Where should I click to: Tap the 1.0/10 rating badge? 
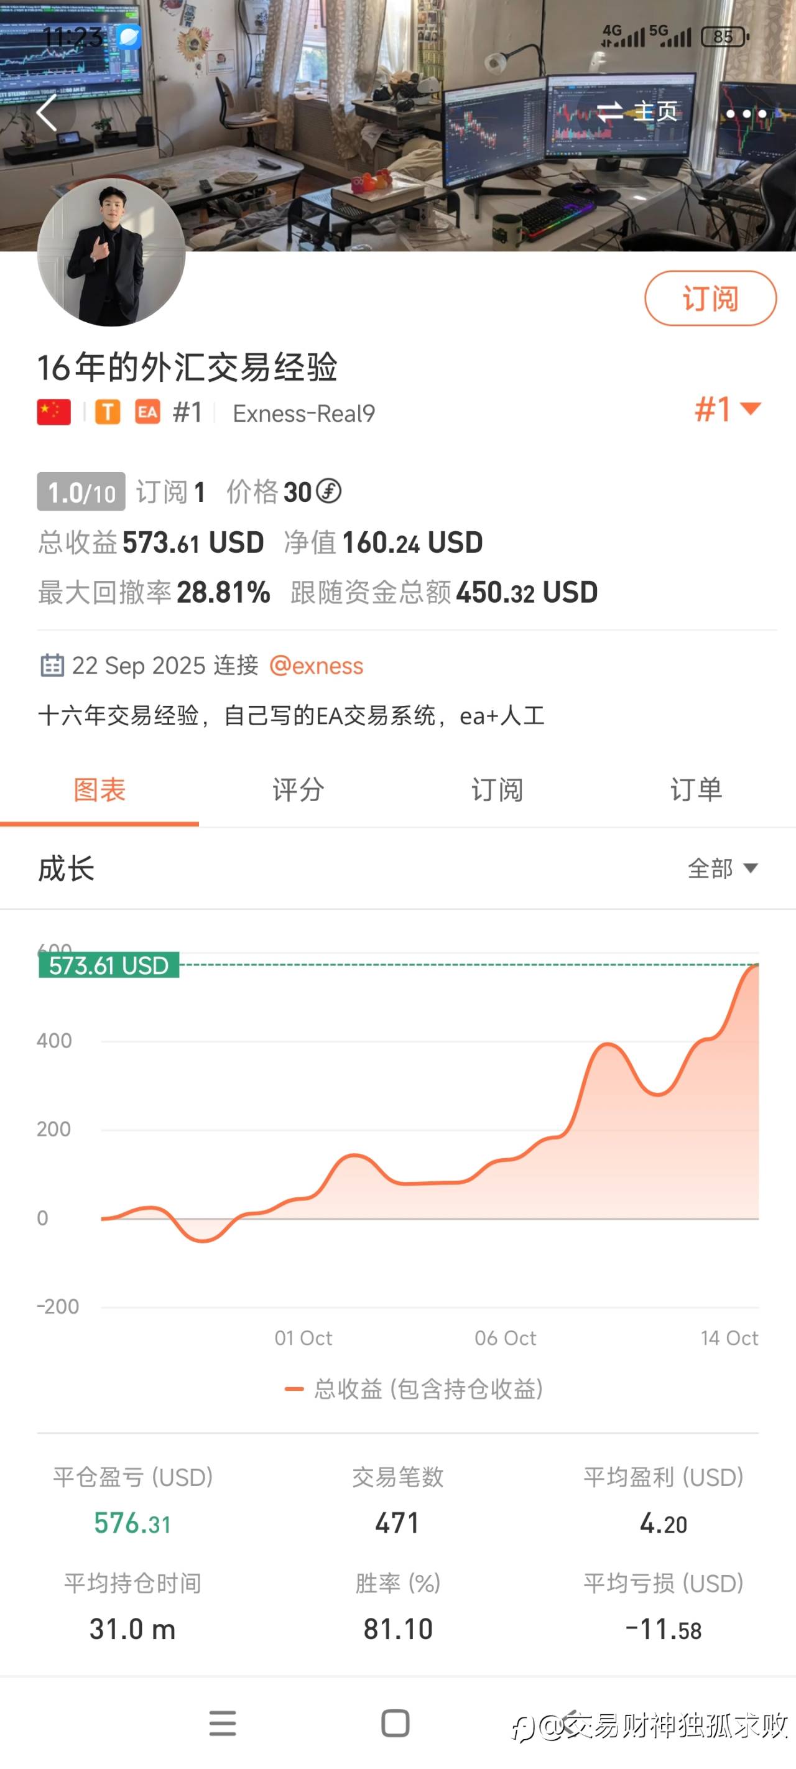pyautogui.click(x=81, y=491)
